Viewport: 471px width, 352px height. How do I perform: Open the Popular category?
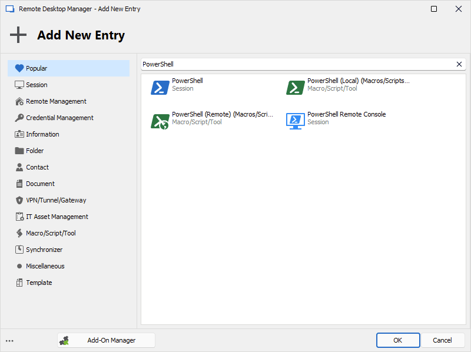click(37, 68)
